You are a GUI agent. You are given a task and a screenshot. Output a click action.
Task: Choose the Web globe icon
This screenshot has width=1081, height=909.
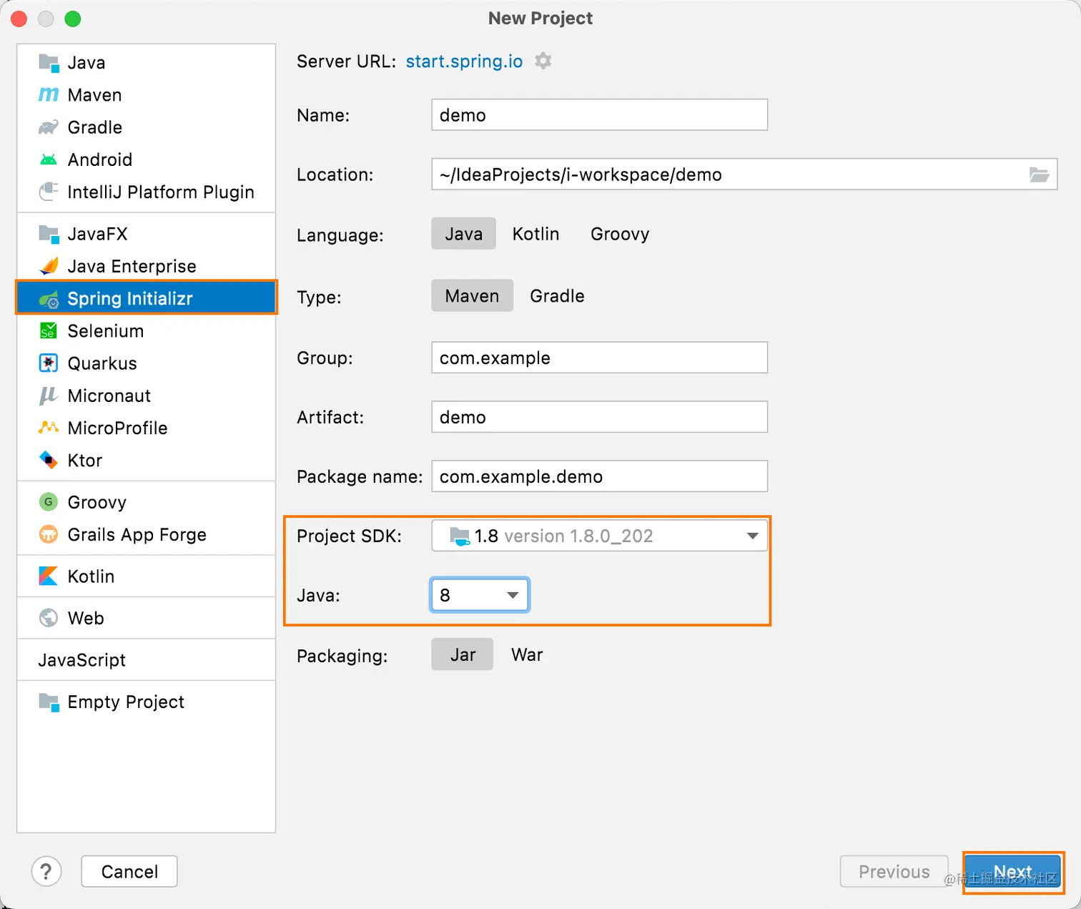point(49,618)
